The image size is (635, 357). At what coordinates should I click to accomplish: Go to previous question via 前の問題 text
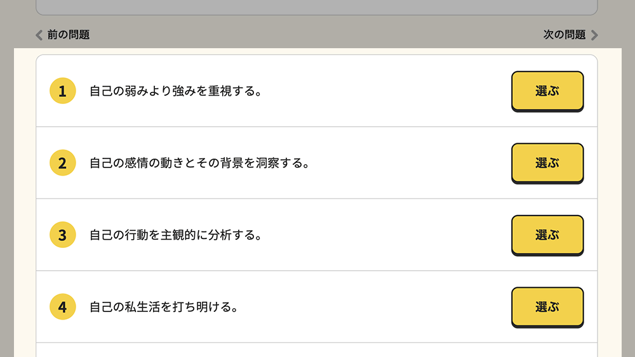(69, 35)
